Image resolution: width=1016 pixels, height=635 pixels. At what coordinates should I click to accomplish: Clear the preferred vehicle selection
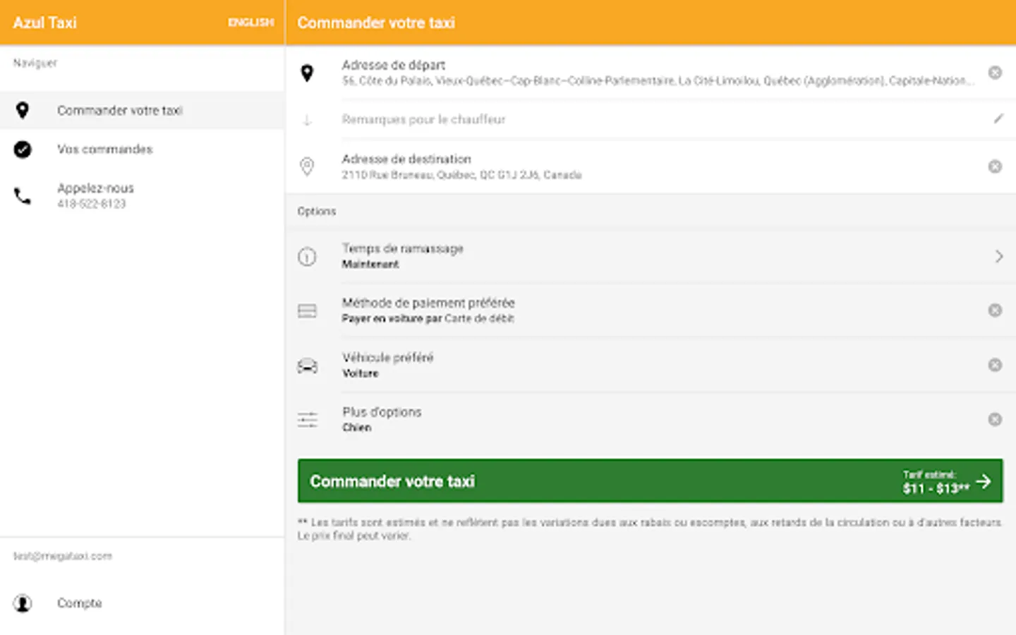(x=995, y=365)
